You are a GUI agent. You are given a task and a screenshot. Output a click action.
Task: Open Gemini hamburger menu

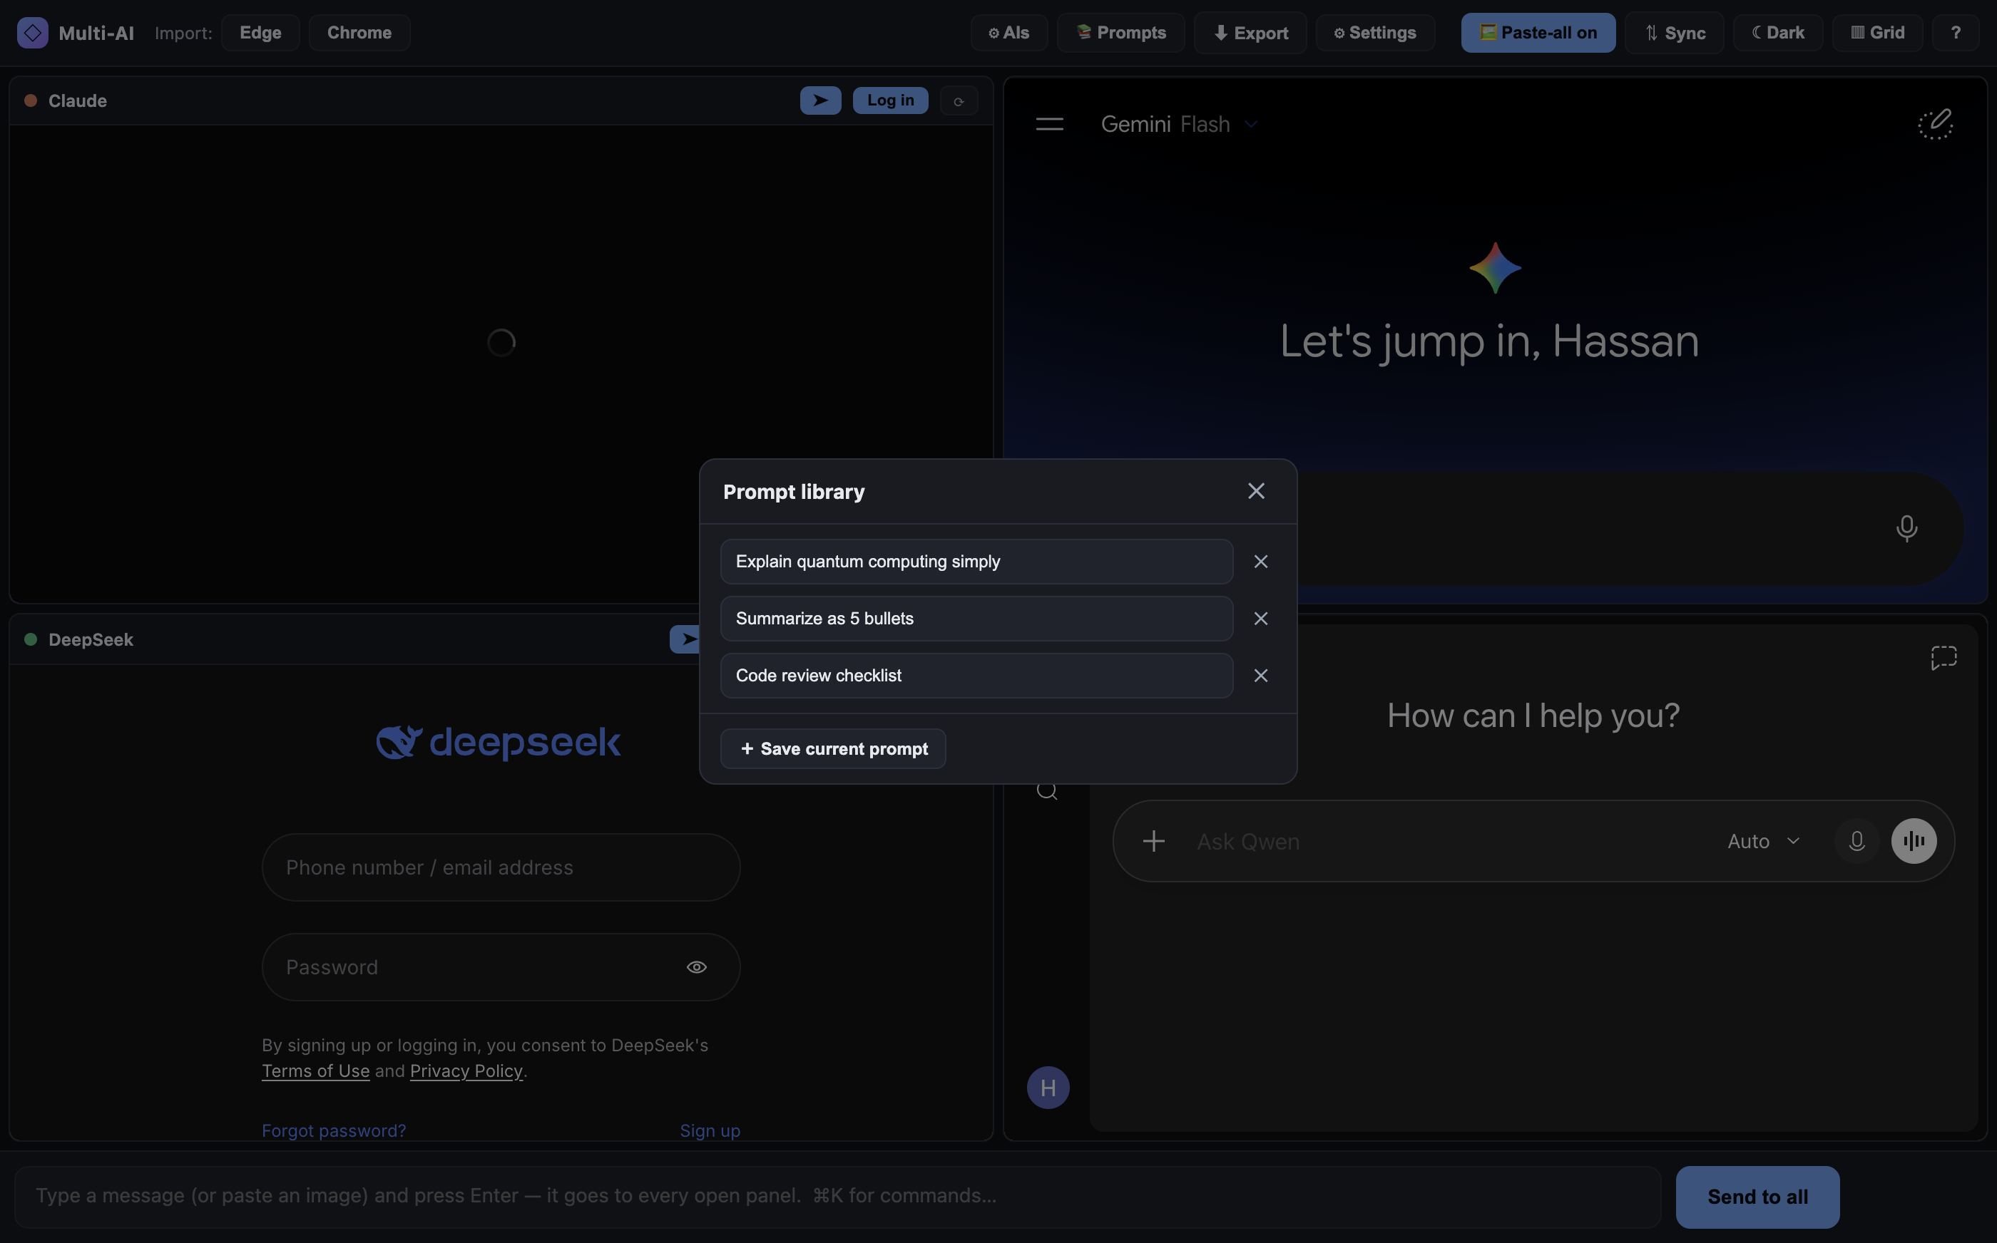point(1049,124)
